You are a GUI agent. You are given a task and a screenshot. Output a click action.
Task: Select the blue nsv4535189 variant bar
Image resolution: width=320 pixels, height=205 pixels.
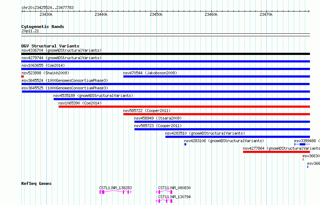click(182, 99)
